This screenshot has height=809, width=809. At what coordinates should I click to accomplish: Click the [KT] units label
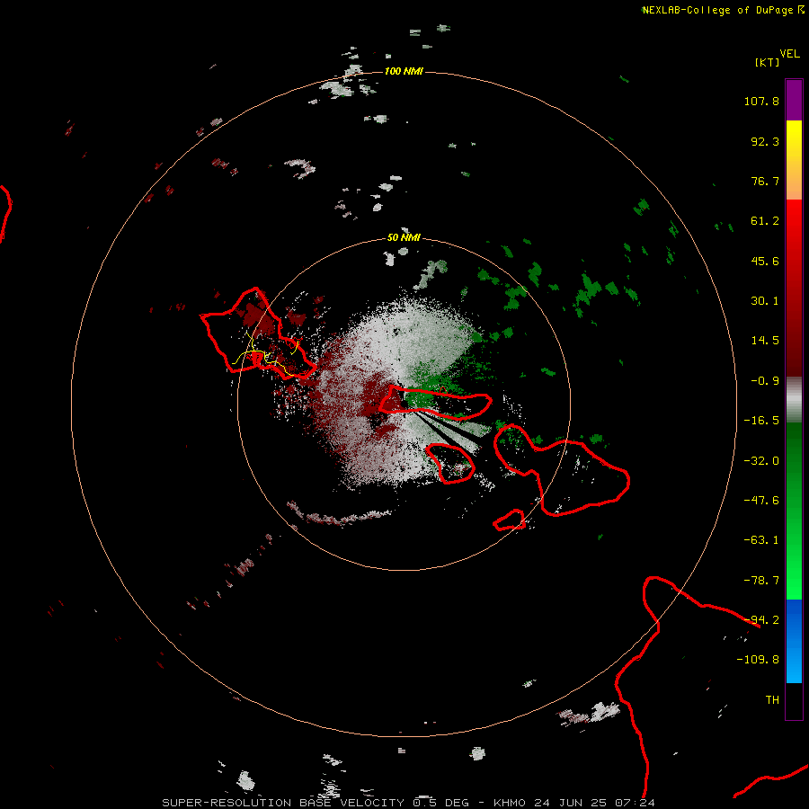click(x=768, y=62)
